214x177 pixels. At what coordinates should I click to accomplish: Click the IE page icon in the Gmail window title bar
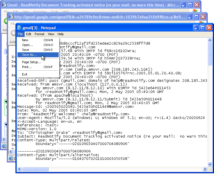[x=3, y=5]
